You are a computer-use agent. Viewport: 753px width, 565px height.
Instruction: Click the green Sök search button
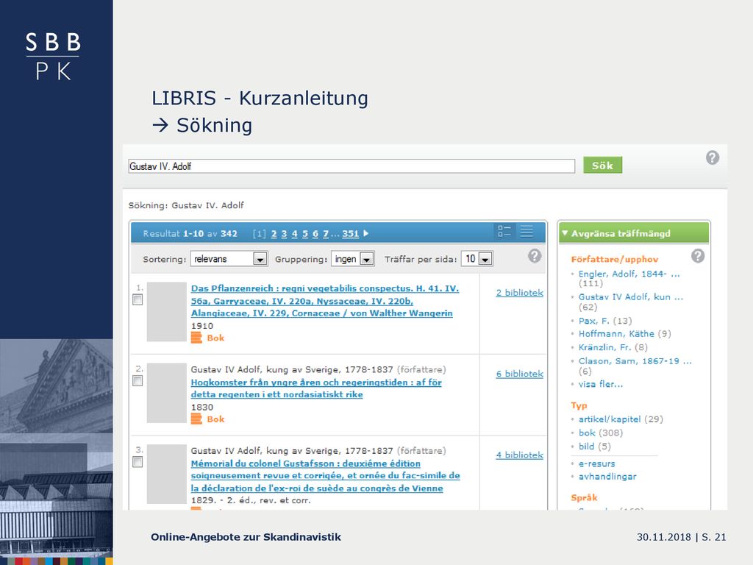[602, 166]
